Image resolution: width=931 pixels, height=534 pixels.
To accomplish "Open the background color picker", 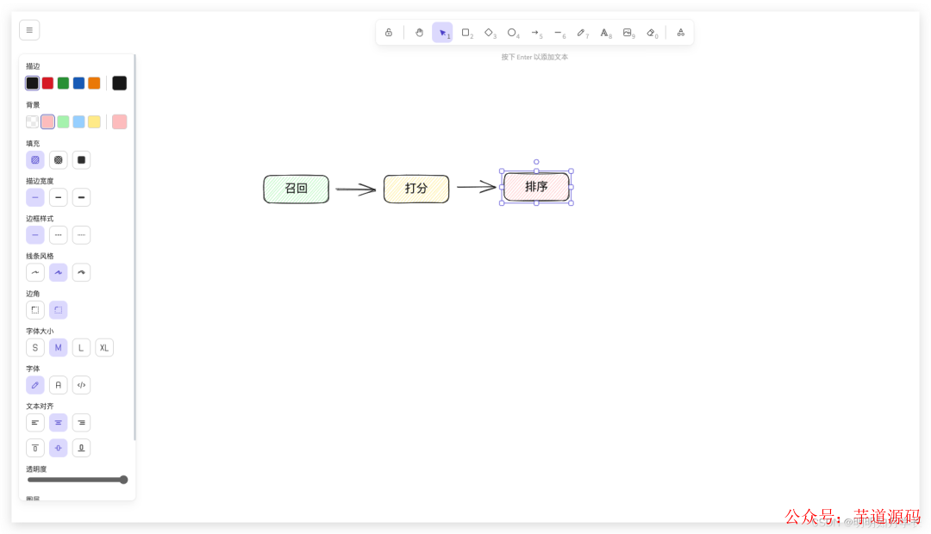I will 119,121.
